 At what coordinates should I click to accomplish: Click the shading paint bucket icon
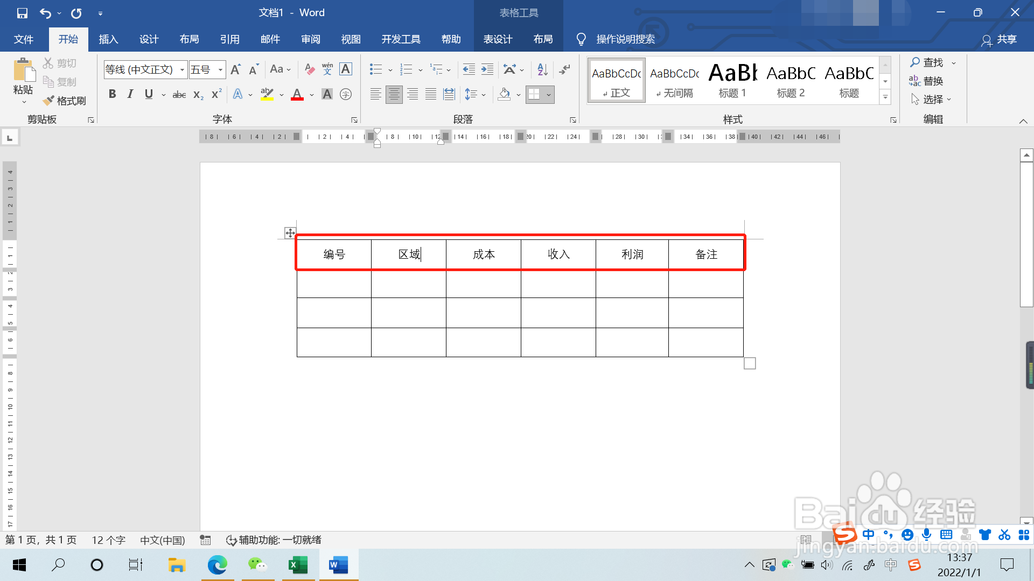click(x=504, y=95)
